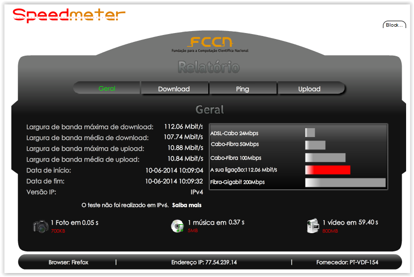
Task: Click the video camcorder icon
Action: (x=313, y=226)
